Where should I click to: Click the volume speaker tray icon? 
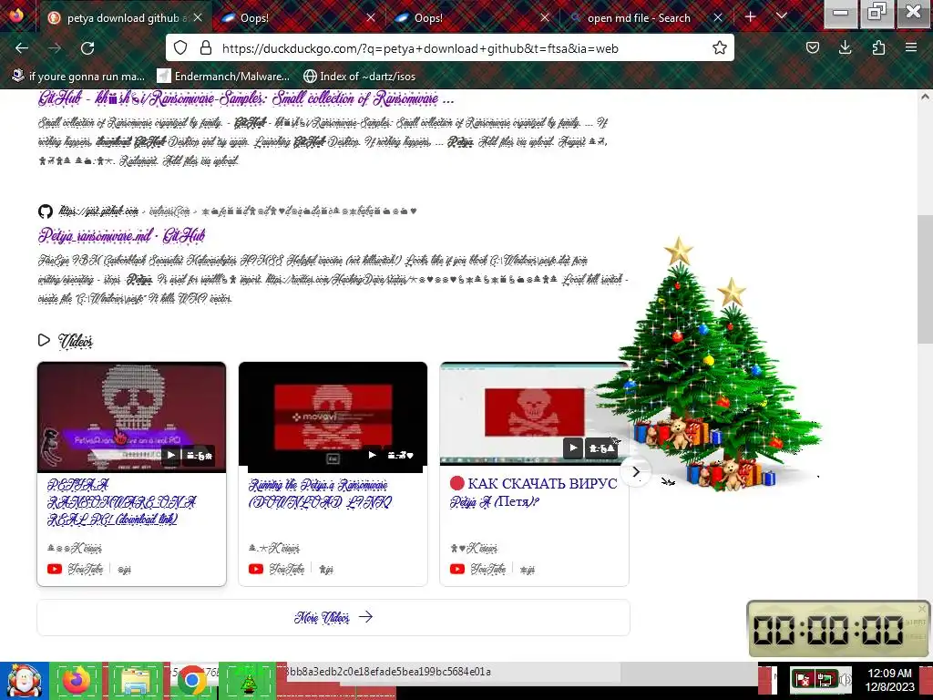tap(845, 679)
